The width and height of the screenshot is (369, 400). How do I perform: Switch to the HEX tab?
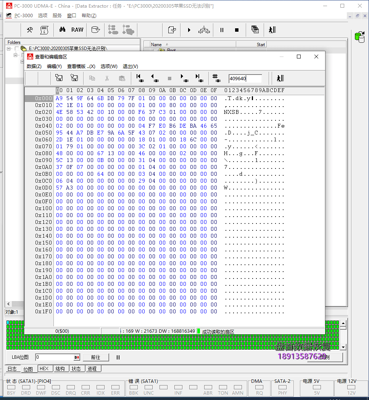click(44, 369)
